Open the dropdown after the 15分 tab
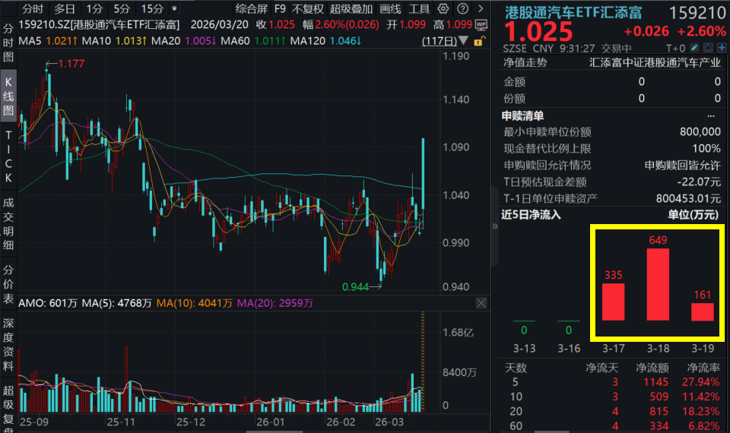The width and height of the screenshot is (730, 433). click(174, 8)
